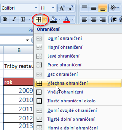
Task: Choose Dolní ohraničení menu item
Action: click(78, 39)
